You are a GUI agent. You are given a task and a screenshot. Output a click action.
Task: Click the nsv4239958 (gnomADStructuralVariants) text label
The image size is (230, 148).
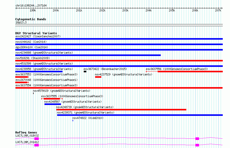point(44,69)
